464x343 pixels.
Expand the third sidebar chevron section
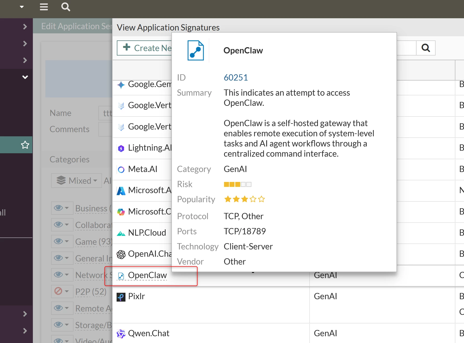click(x=25, y=60)
